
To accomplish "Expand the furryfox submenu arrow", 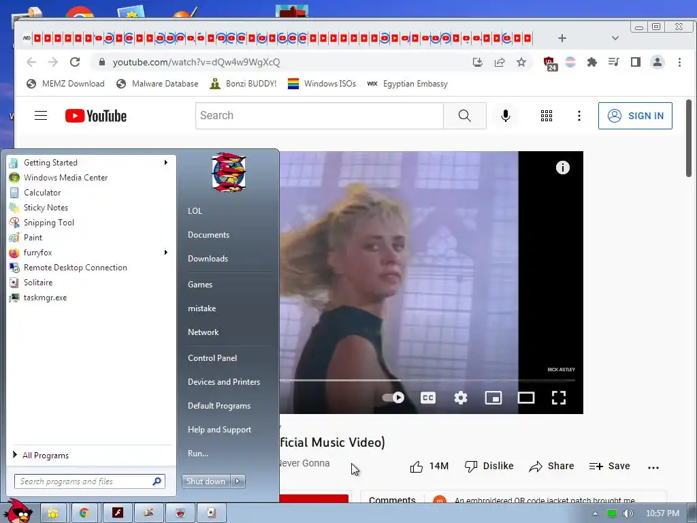I will (x=166, y=252).
